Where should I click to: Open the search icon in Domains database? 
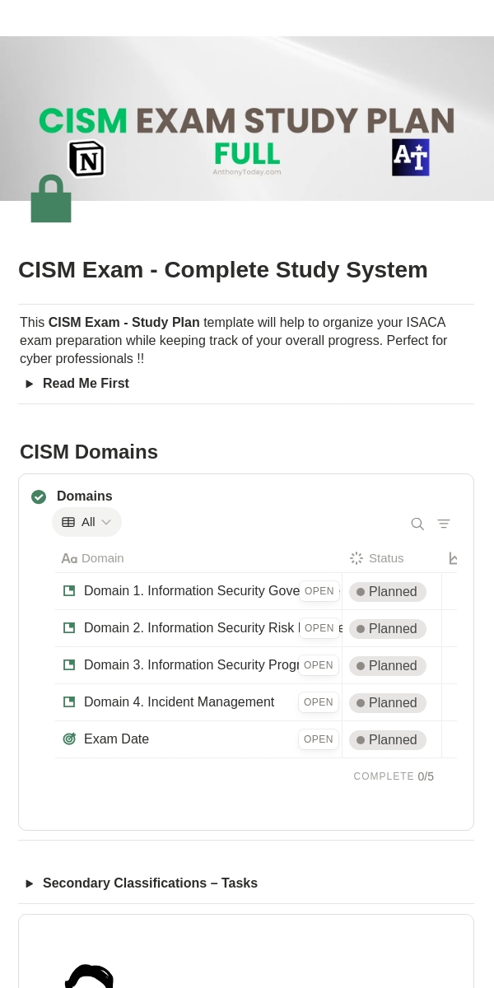coord(417,524)
